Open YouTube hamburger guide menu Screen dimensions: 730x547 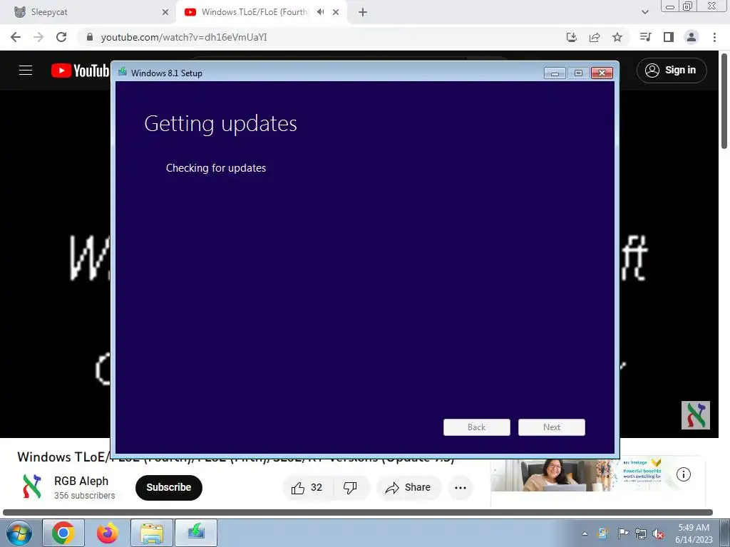coord(26,71)
